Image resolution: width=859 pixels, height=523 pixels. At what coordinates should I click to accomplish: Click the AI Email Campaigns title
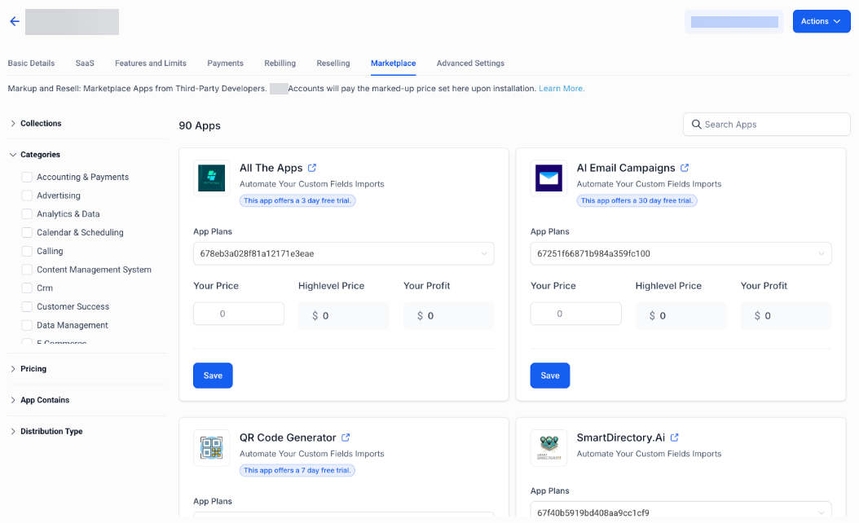[x=626, y=168]
